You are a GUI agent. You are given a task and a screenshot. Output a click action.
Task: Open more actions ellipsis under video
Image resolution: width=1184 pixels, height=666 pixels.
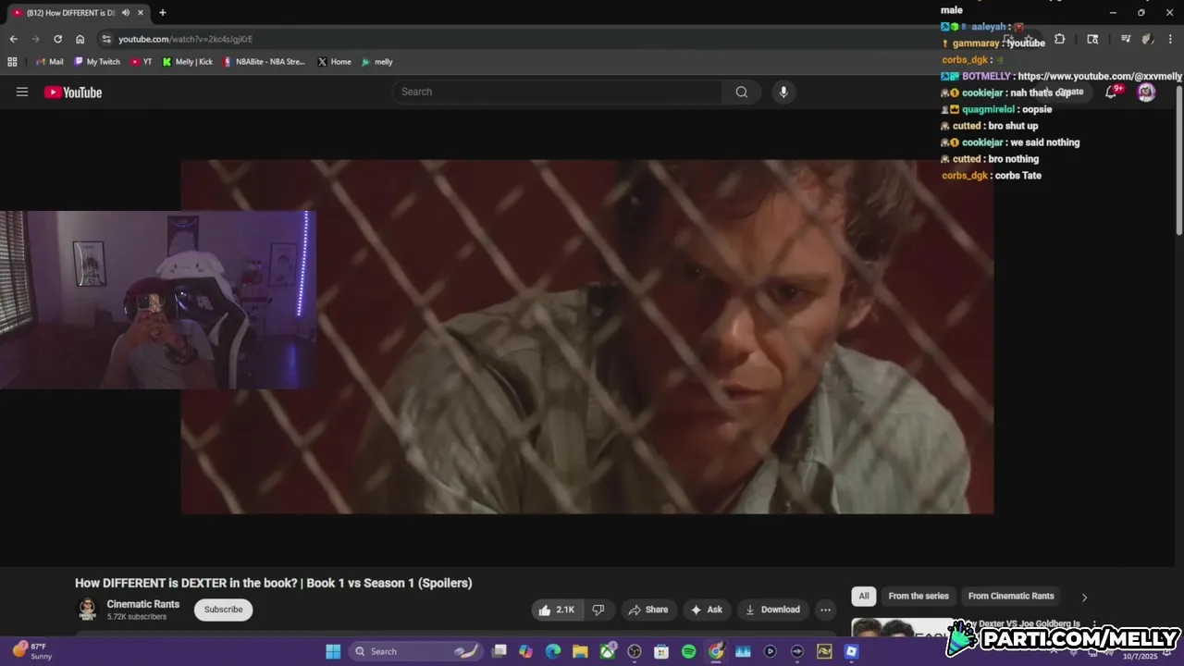[x=825, y=610]
